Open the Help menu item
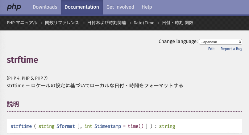Viewport: 249px width, 135px height. point(147,7)
